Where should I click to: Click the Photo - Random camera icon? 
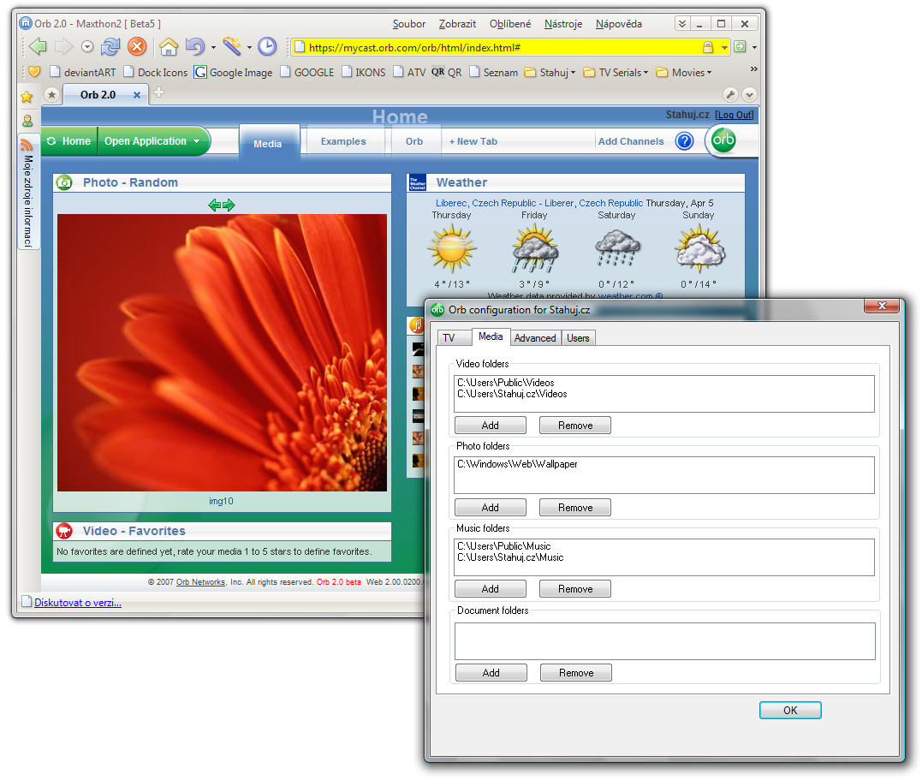click(64, 182)
